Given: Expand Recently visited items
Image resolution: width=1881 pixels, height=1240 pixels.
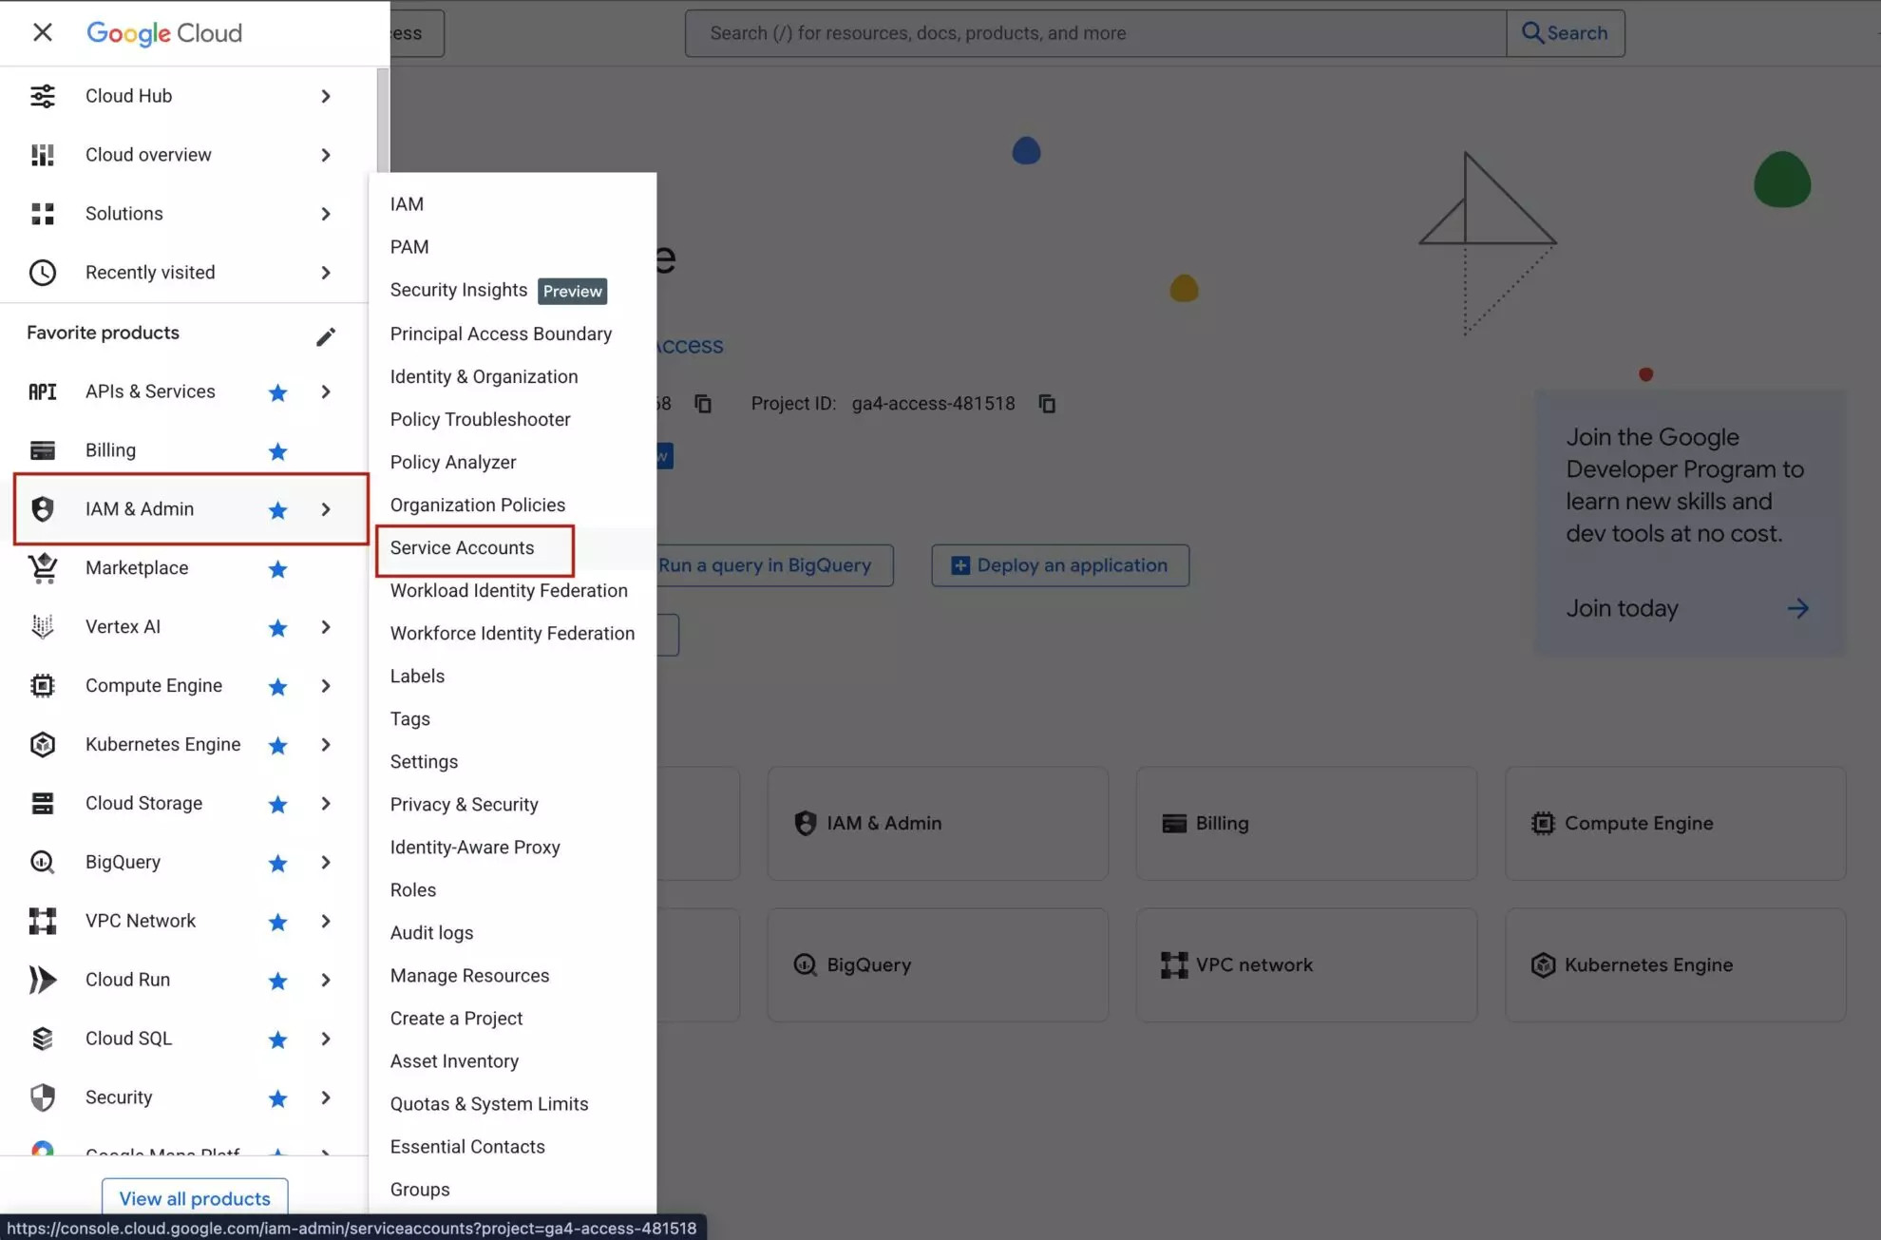Looking at the screenshot, I should coord(326,273).
